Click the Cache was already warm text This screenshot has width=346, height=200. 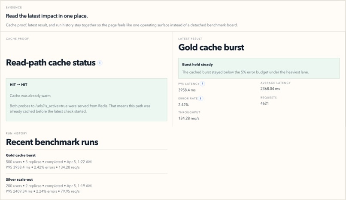(30, 96)
